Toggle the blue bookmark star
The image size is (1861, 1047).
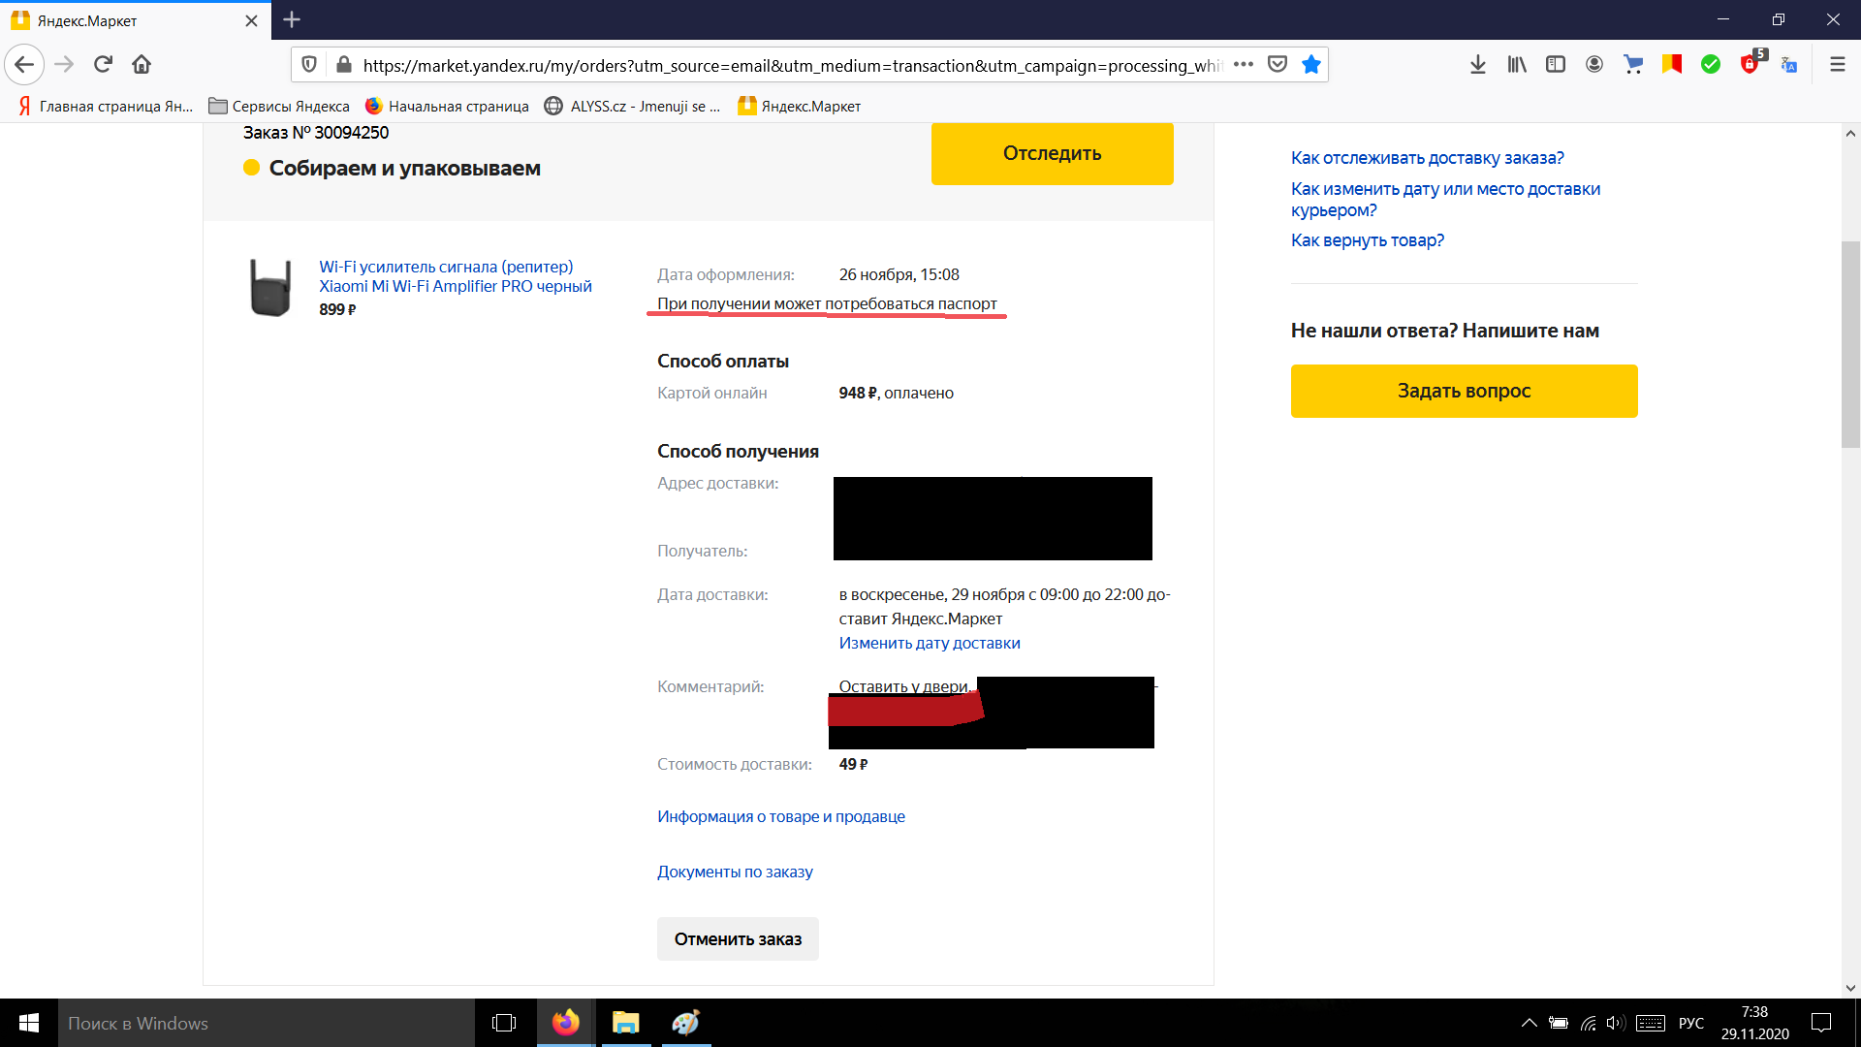[x=1311, y=65]
